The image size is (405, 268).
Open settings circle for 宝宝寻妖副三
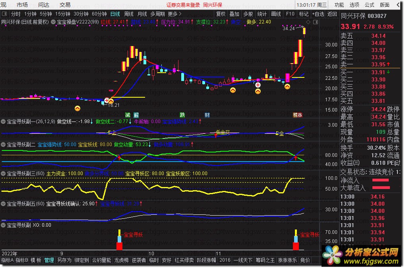click(x=3, y=174)
